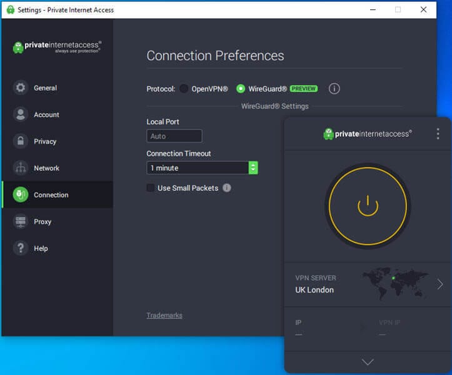The height and width of the screenshot is (375, 452).
Task: Click the world map server thumbnail
Action: pos(395,284)
